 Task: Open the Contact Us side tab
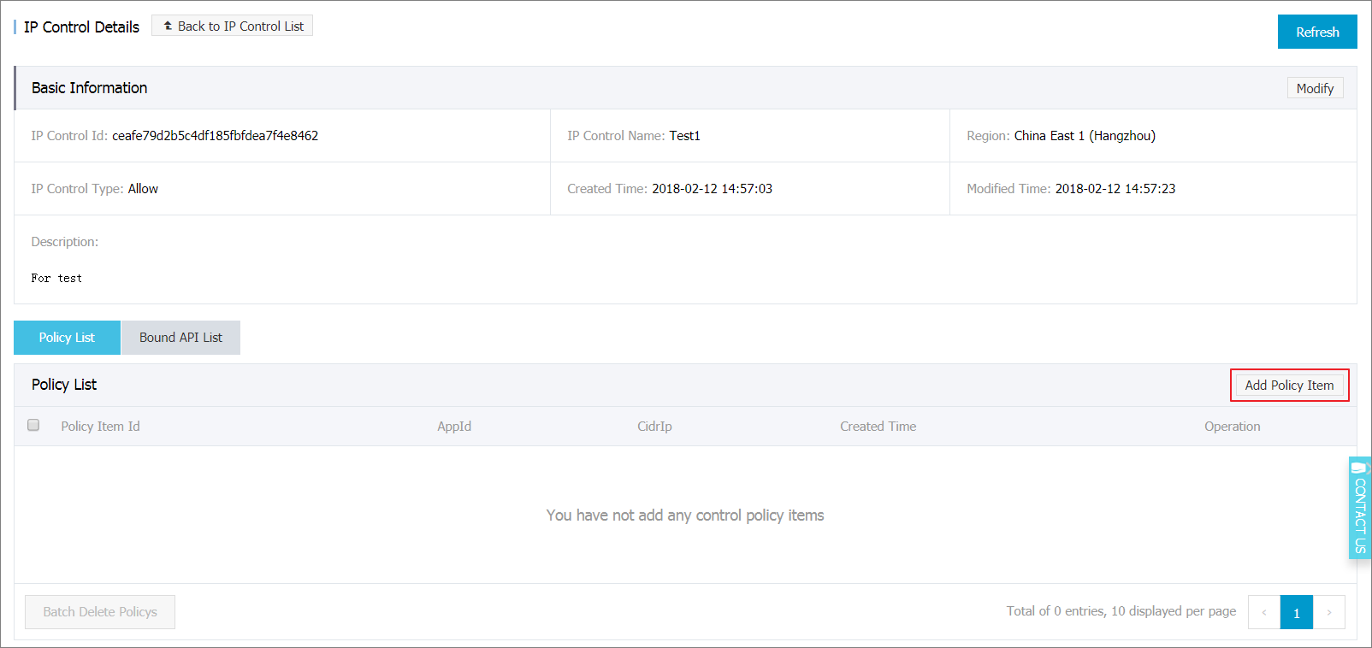(x=1360, y=508)
